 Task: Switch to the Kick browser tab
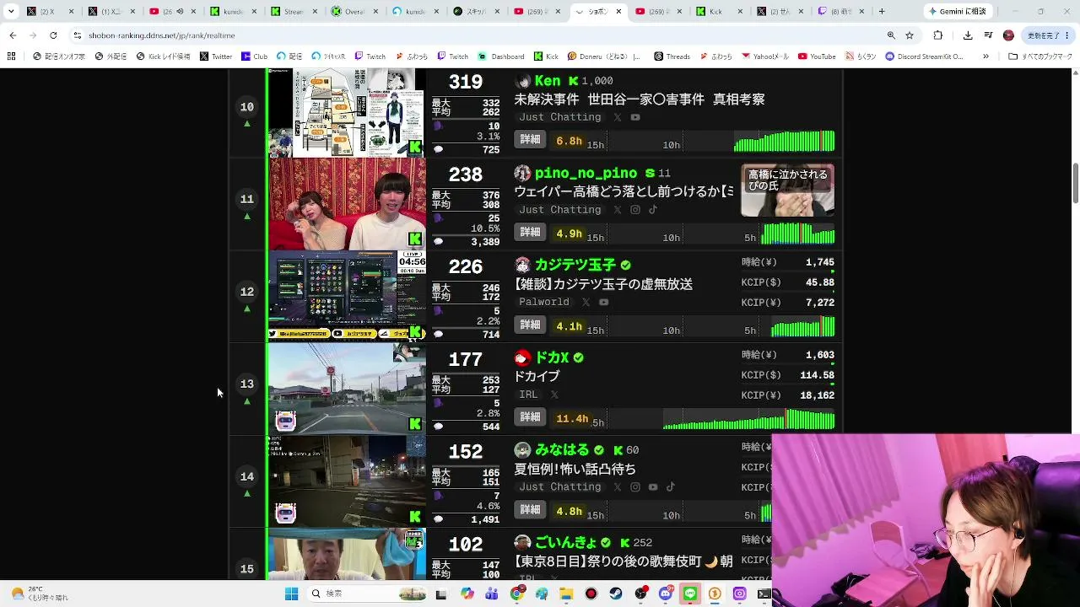tap(721, 12)
